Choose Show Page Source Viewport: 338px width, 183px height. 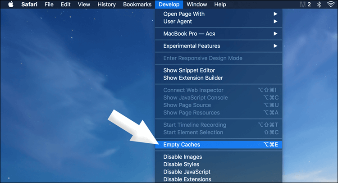(219, 105)
